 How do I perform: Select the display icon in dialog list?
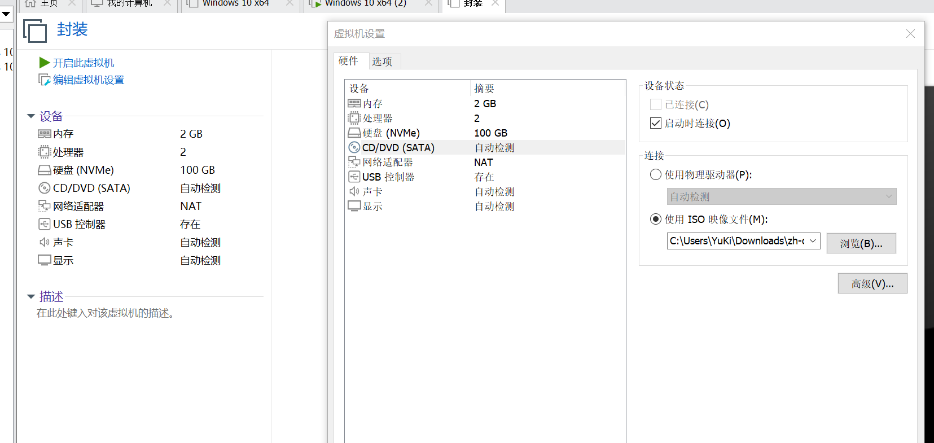pos(354,207)
